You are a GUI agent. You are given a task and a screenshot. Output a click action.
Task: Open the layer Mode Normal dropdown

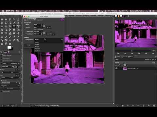(148, 59)
